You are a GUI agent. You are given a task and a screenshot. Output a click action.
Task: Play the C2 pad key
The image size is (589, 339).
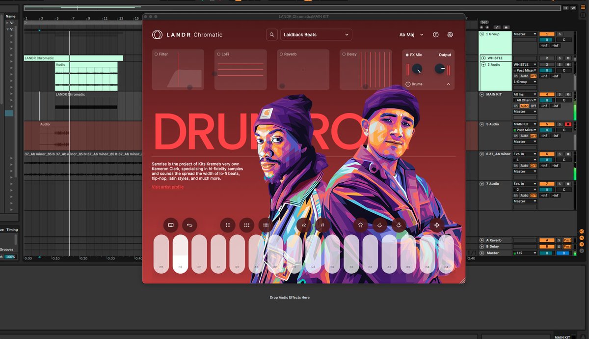click(x=161, y=254)
